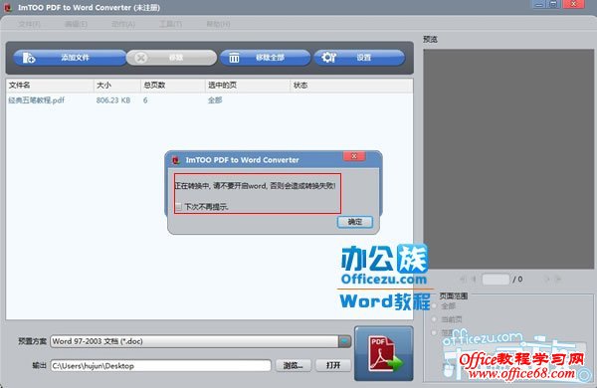Go to previous preview page arrow
This screenshot has width=597, height=388.
click(x=475, y=280)
